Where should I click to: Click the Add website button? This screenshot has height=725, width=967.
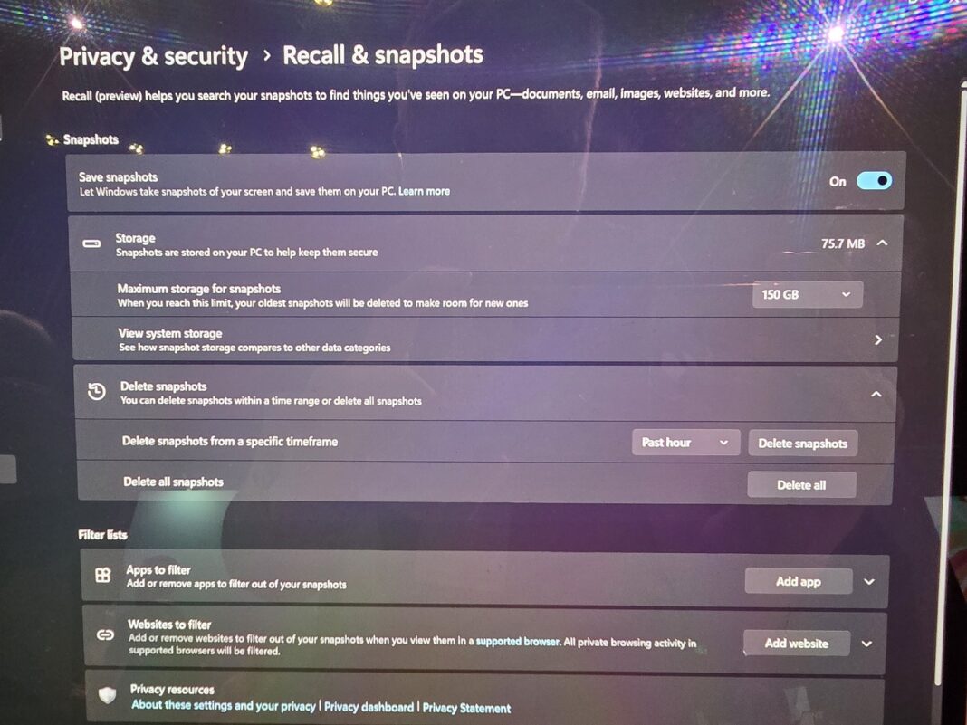[796, 643]
